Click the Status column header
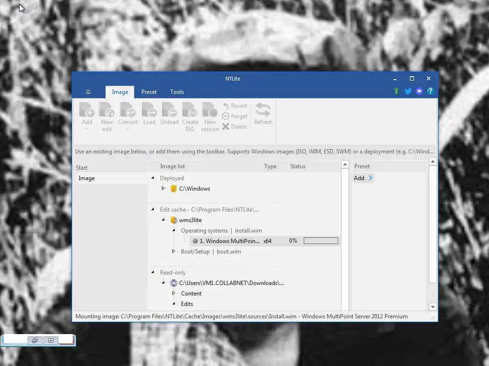Image resolution: width=489 pixels, height=366 pixels. tap(298, 166)
